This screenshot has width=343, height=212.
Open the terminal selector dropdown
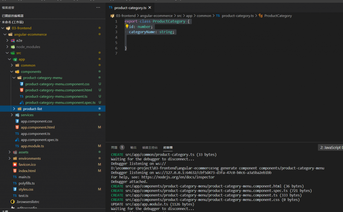[x=331, y=148]
